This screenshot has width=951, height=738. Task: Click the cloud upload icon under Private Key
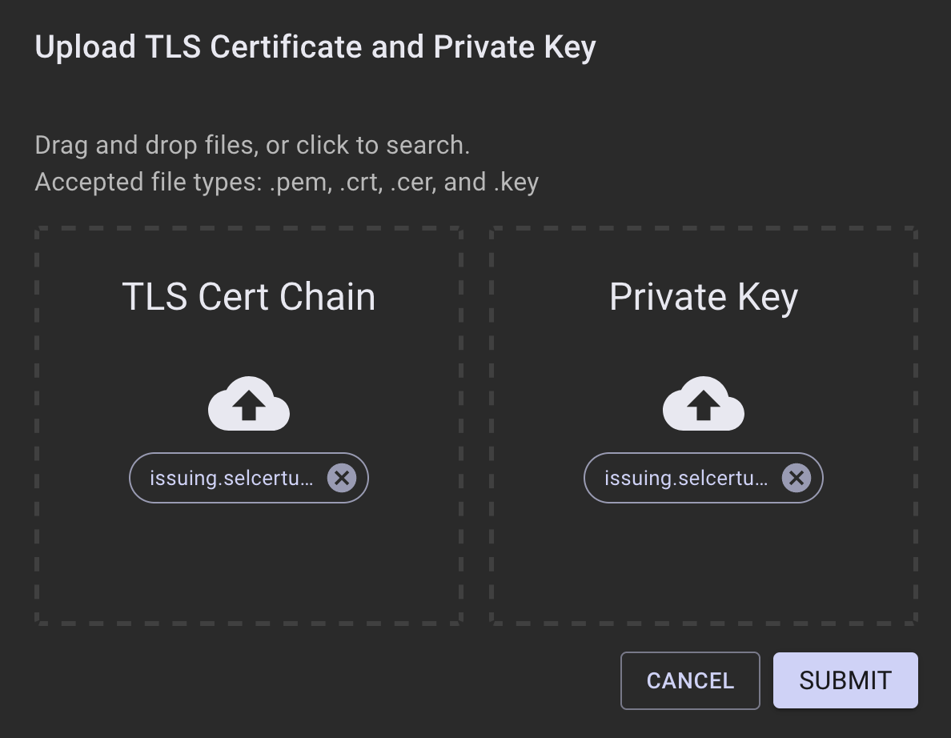click(703, 403)
